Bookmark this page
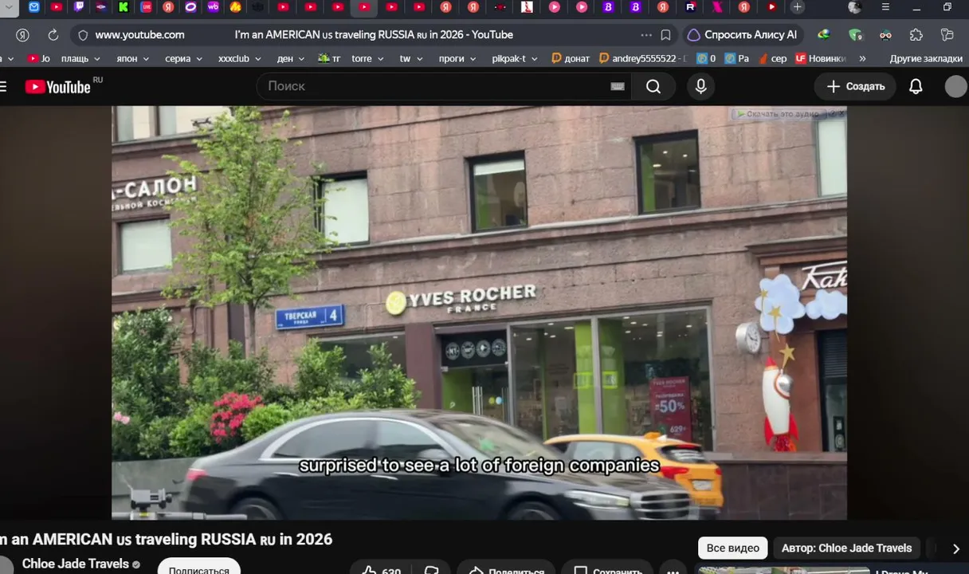The height and width of the screenshot is (574, 969). tap(665, 35)
